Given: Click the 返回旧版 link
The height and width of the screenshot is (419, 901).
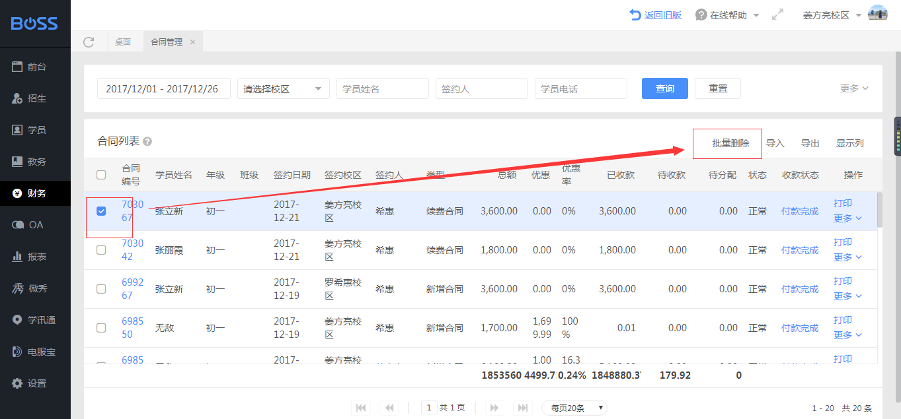Looking at the screenshot, I should click(x=656, y=15).
